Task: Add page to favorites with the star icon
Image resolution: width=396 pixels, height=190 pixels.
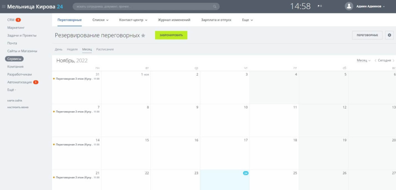Action: tap(143, 36)
